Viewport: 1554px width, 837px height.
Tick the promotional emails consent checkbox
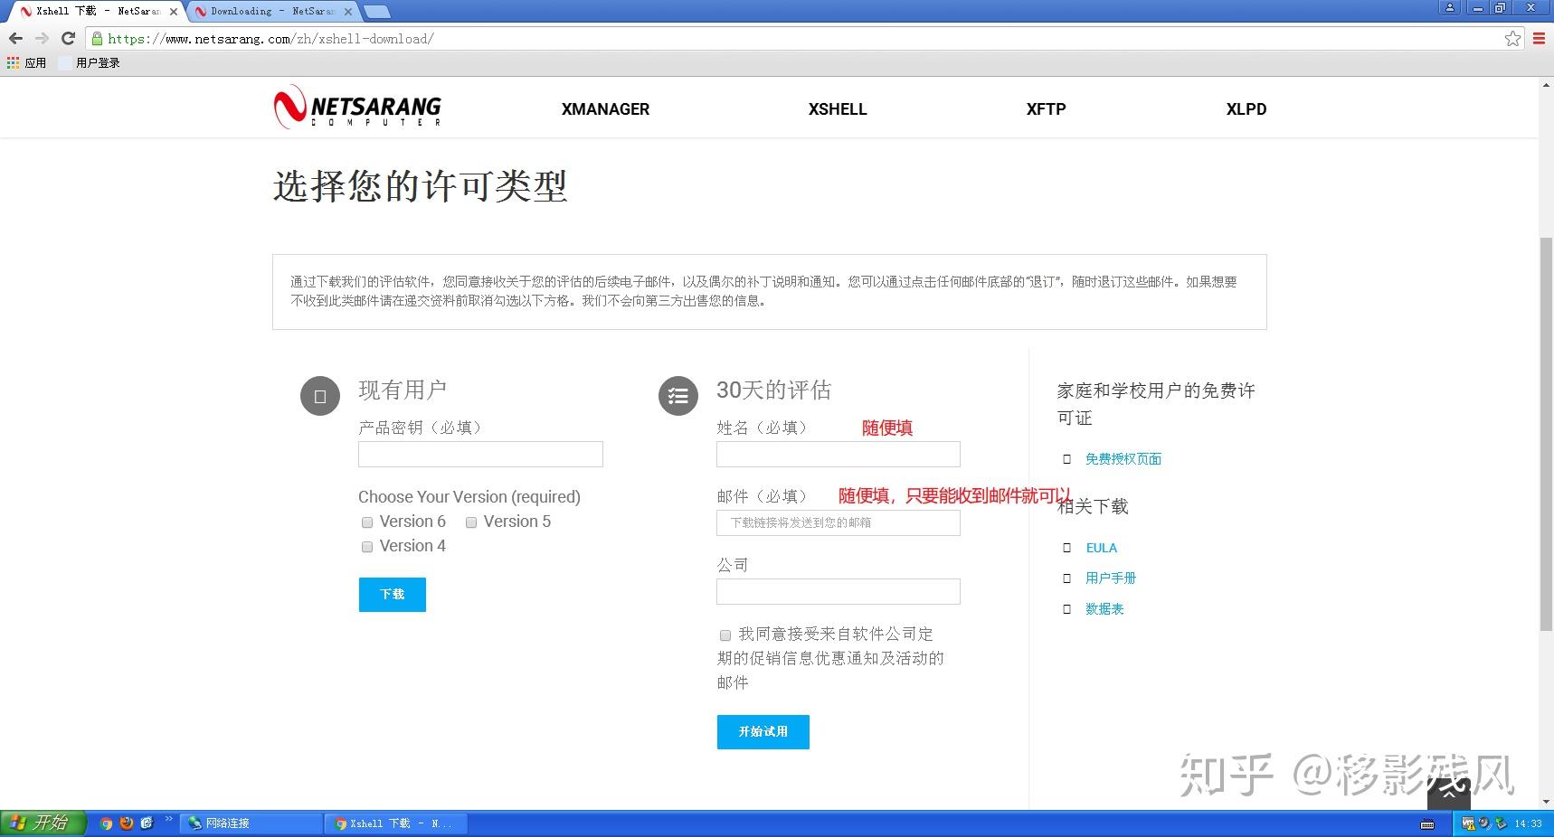pos(725,635)
